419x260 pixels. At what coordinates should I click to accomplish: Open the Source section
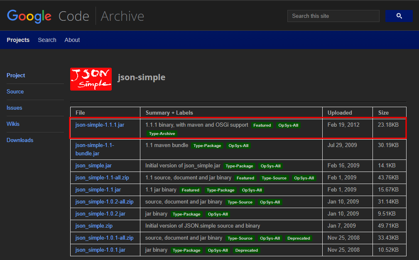click(x=15, y=91)
